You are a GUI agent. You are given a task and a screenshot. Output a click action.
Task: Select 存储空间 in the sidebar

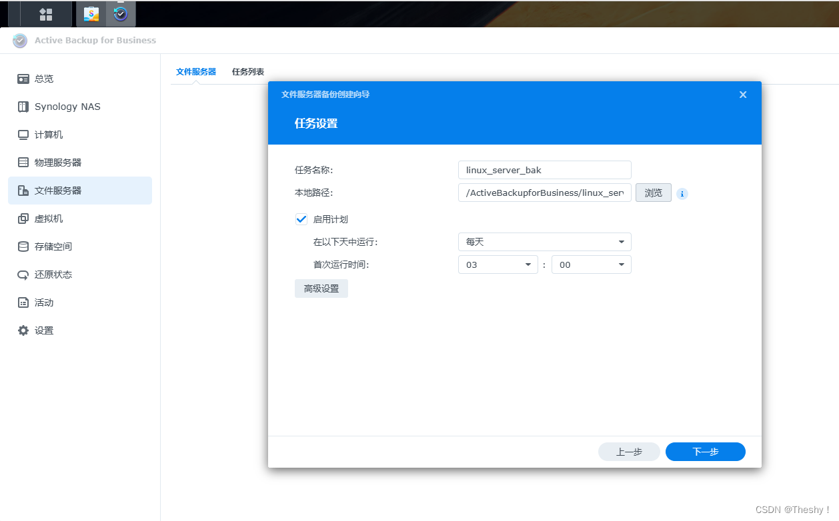(80, 247)
